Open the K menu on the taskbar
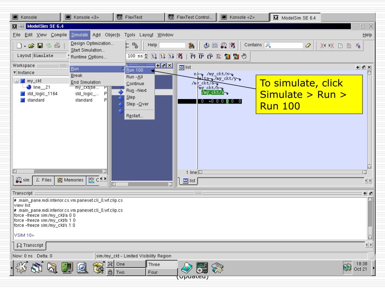This screenshot has width=385, height=288. click(x=21, y=267)
